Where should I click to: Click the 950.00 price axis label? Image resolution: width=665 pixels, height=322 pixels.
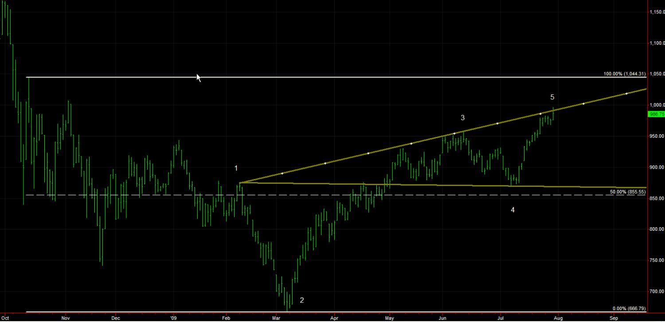(657, 136)
